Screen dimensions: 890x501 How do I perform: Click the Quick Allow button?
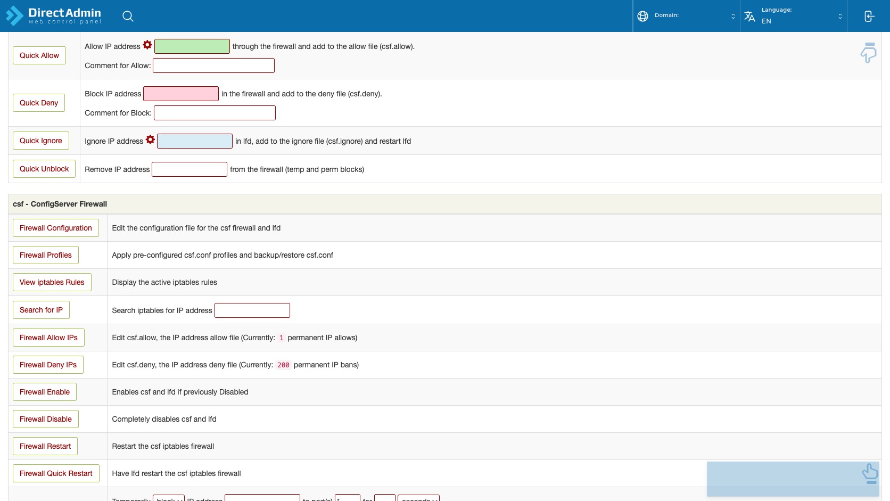tap(39, 55)
